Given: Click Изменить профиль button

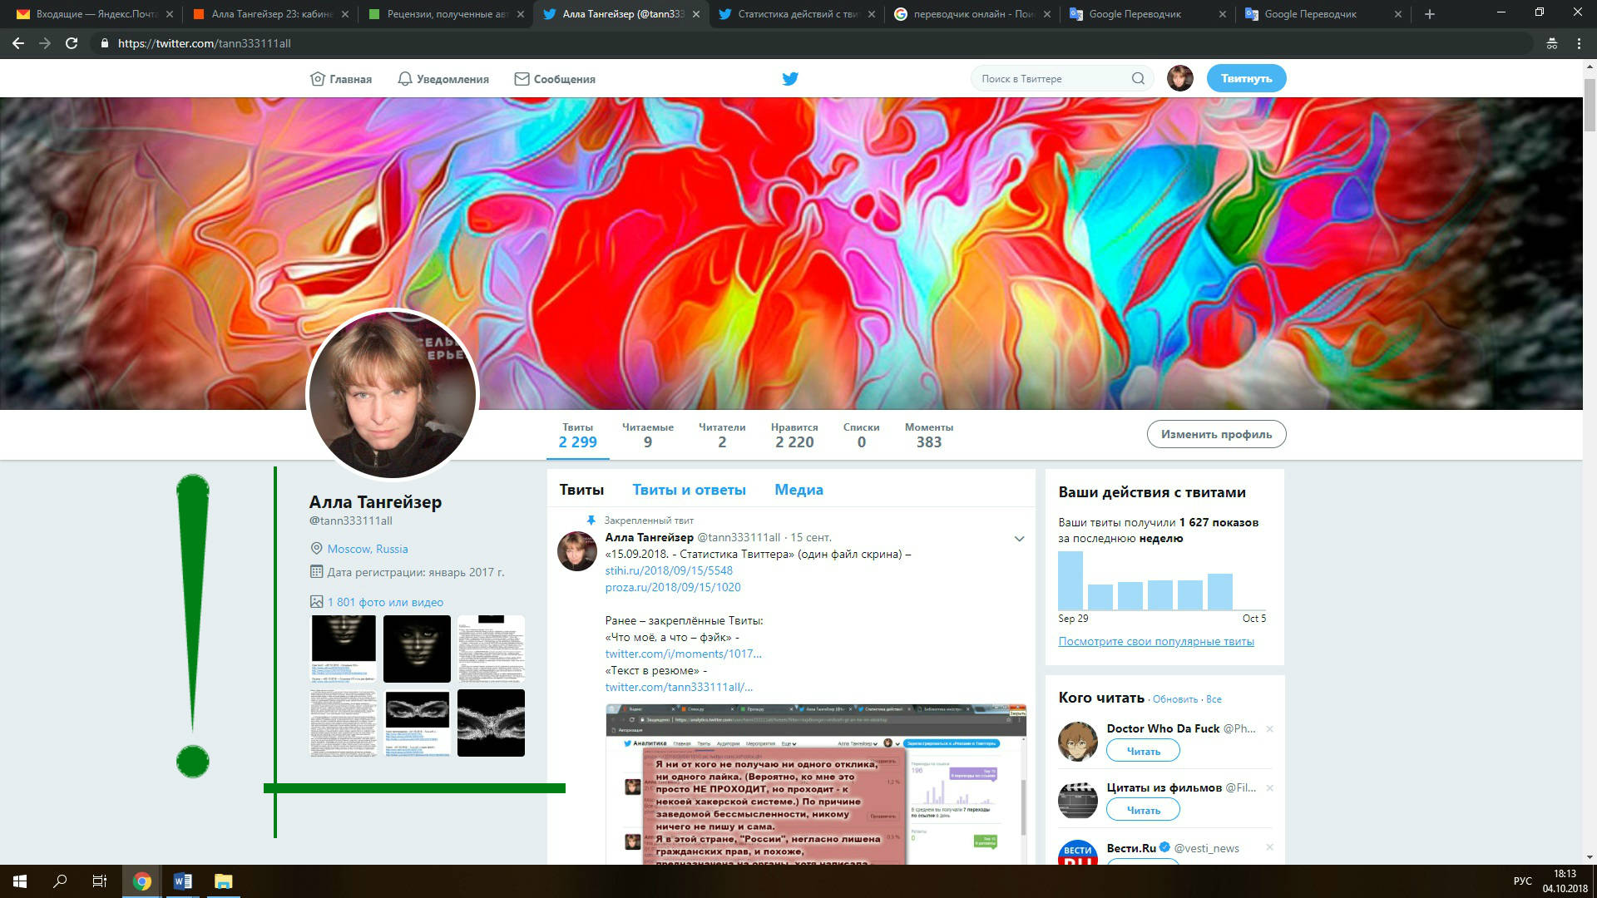Looking at the screenshot, I should [x=1216, y=434].
